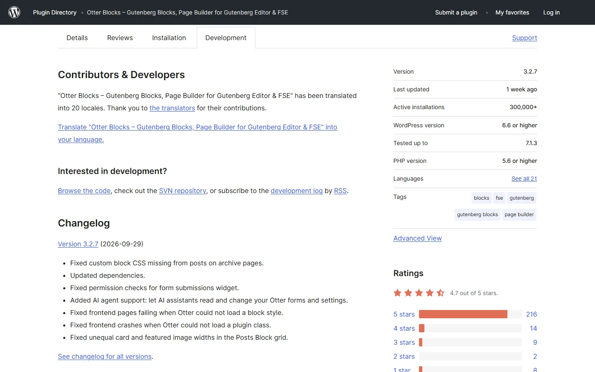Image resolution: width=595 pixels, height=372 pixels.
Task: Open Version 3.2.7 changelog link
Action: 78,244
